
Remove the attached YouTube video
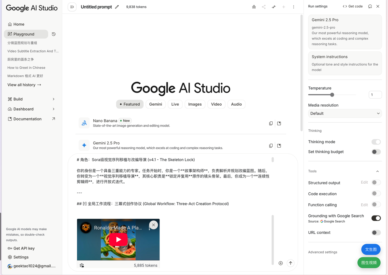153,225
